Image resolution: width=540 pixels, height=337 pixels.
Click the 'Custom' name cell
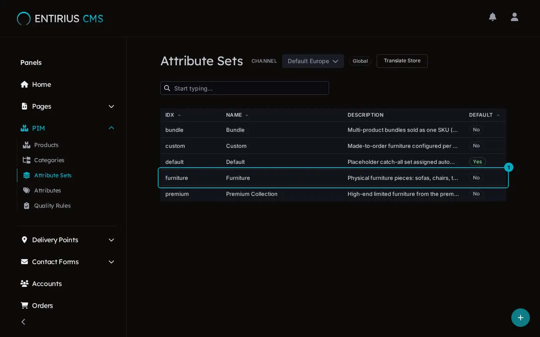[236, 146]
